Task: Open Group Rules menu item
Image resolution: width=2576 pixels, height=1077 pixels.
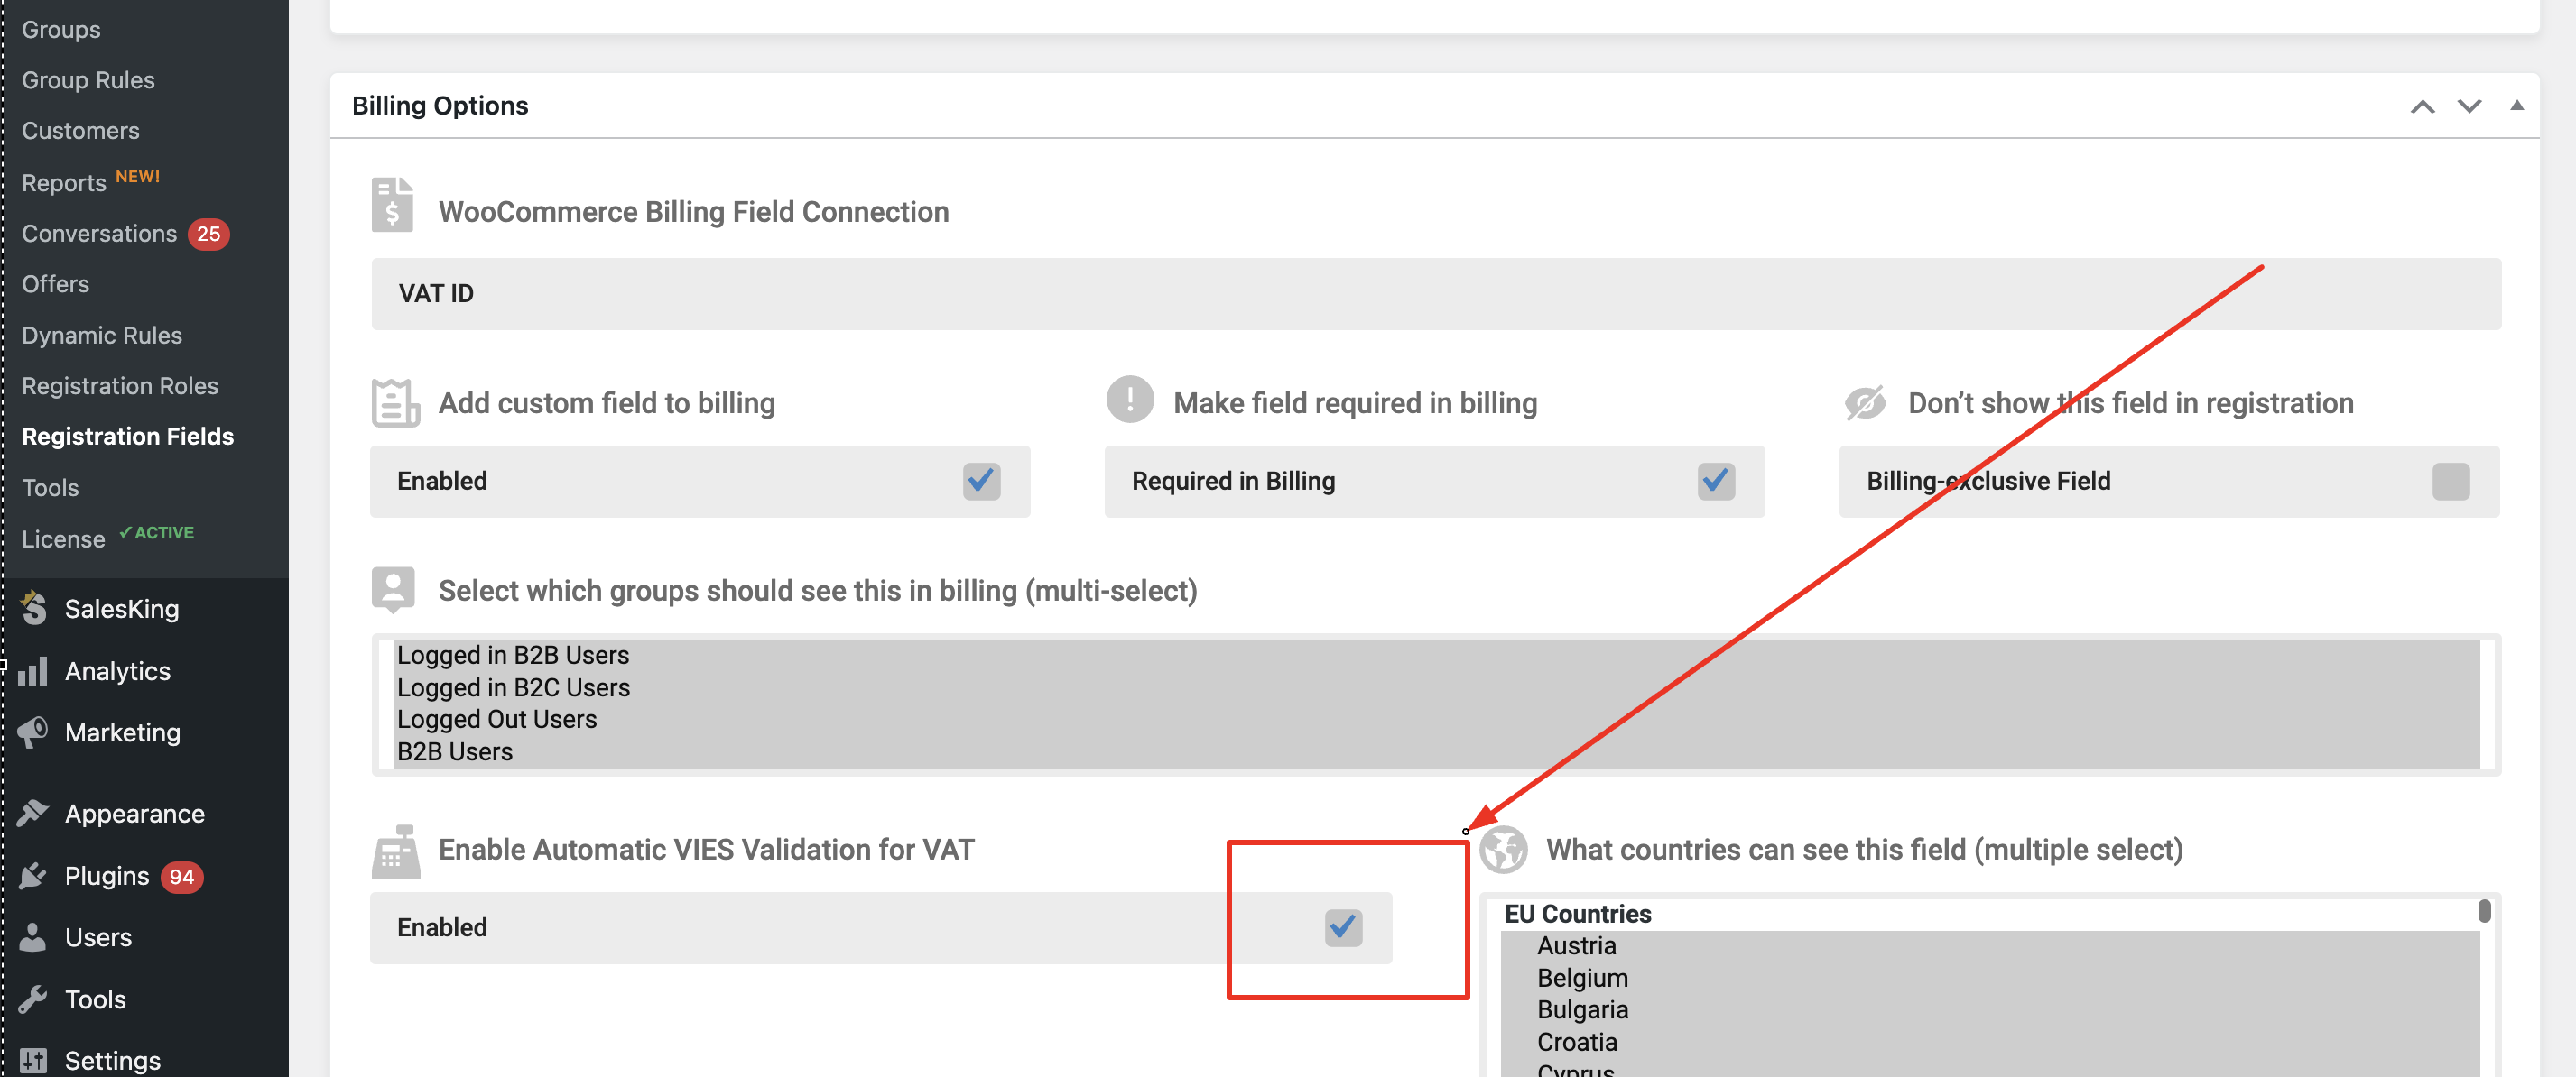Action: (x=88, y=80)
